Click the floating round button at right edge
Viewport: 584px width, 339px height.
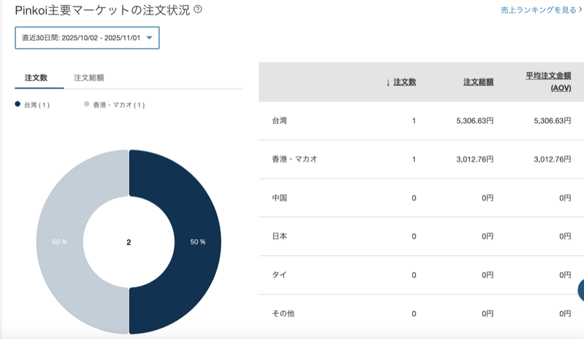580,289
